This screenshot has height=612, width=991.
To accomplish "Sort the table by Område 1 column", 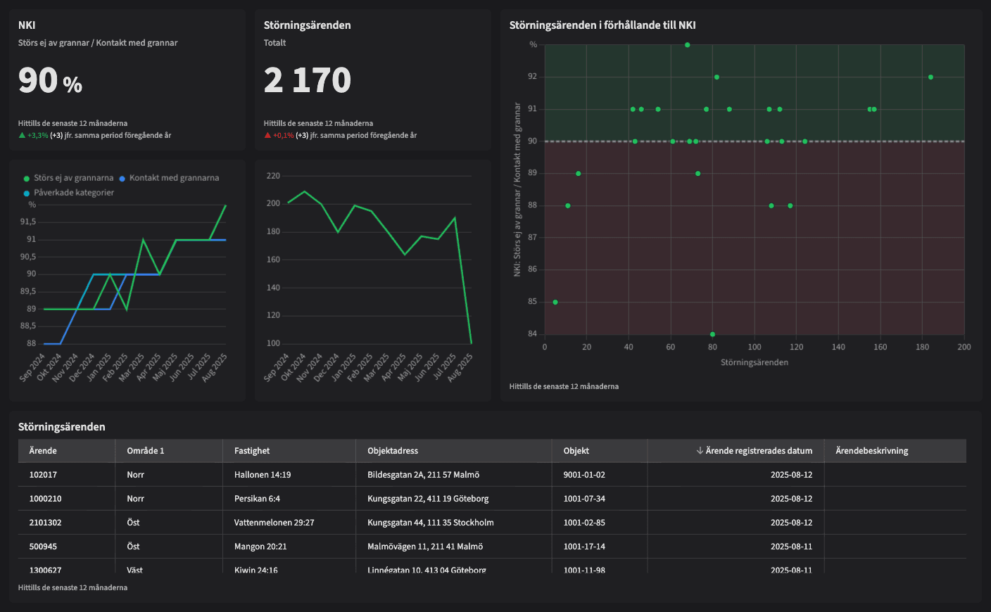I will pyautogui.click(x=145, y=451).
